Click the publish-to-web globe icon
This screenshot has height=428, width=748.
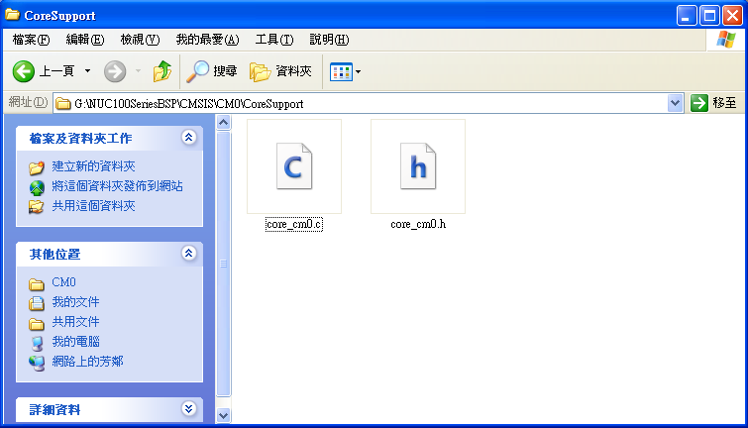(x=37, y=187)
